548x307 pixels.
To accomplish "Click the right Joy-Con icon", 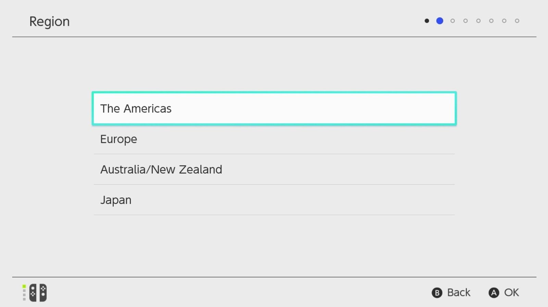I will [x=43, y=293].
